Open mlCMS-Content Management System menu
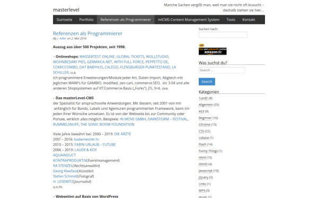318x198 pixels. [189, 20]
